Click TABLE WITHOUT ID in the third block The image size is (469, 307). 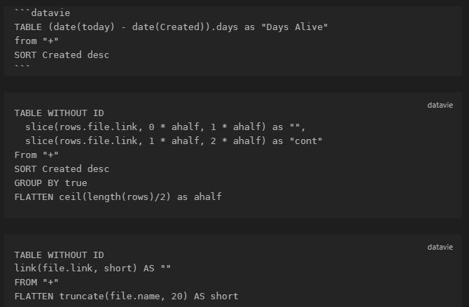59,255
